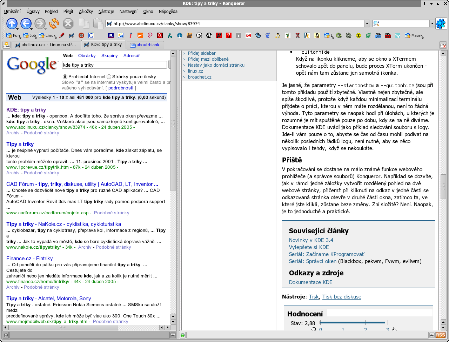Open the 'Fun' bookmarks folder
449x342 pixels.
14,35
